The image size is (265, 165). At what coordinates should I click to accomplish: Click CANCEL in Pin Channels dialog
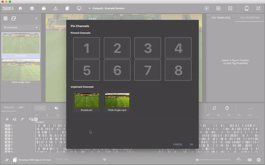pos(178,144)
